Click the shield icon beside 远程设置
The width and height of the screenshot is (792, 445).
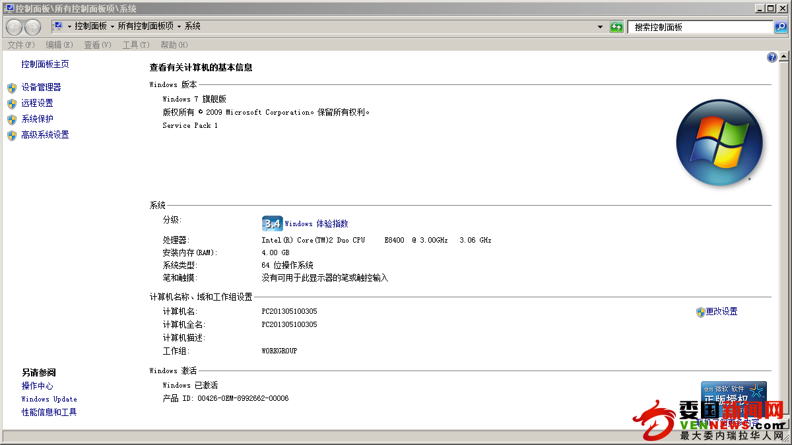pyautogui.click(x=11, y=104)
